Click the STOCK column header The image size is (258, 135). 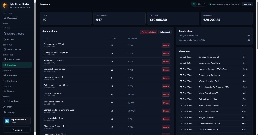[x=114, y=39]
